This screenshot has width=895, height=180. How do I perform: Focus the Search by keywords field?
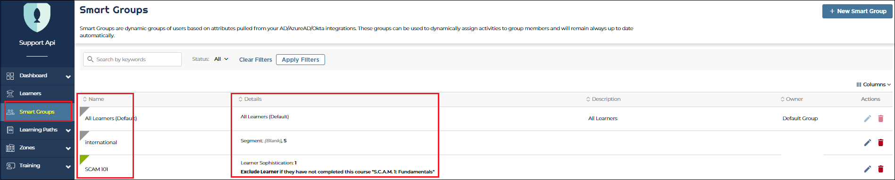coord(133,59)
